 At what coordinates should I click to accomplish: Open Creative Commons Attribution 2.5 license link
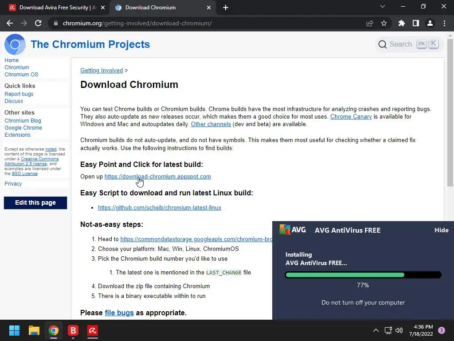click(x=32, y=161)
